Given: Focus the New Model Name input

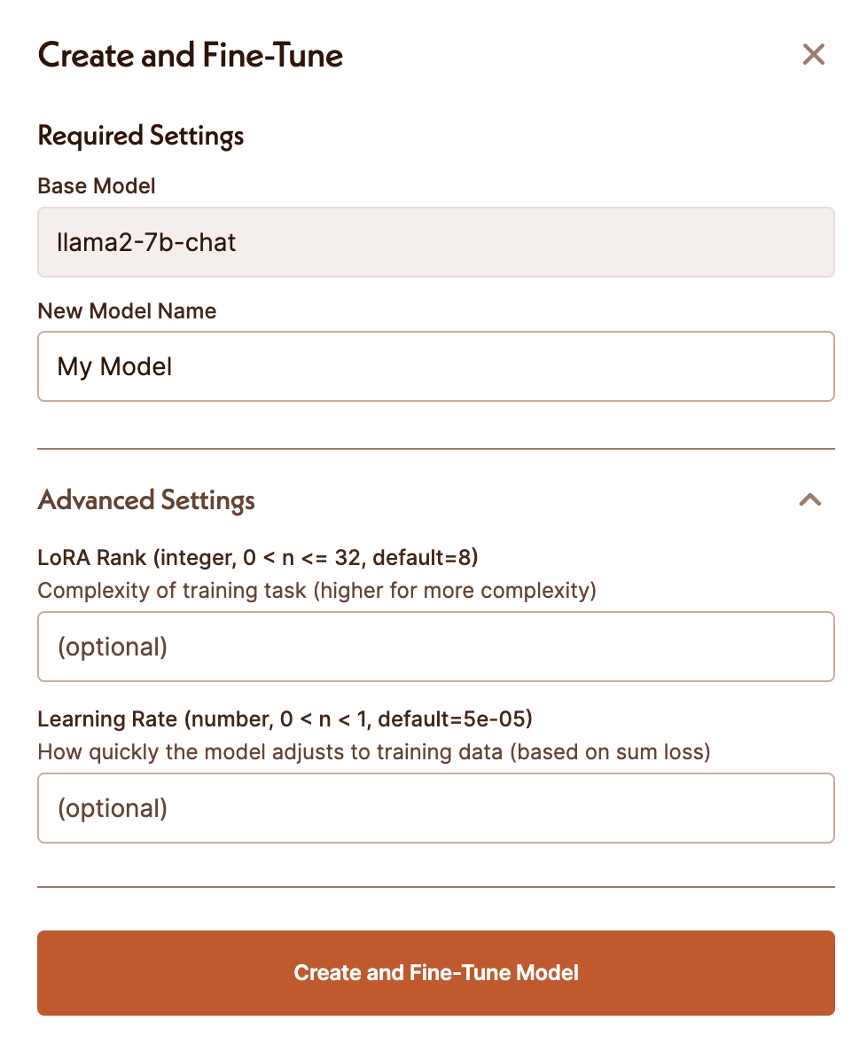Looking at the screenshot, I should (435, 366).
